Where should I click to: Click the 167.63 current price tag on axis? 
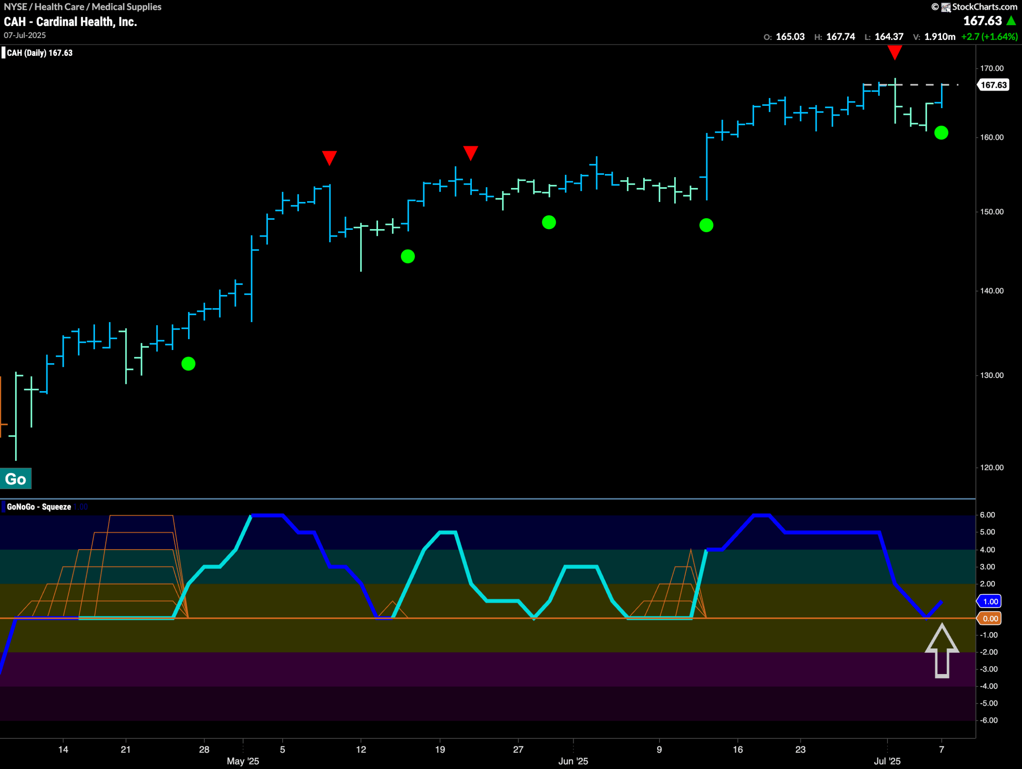click(993, 85)
